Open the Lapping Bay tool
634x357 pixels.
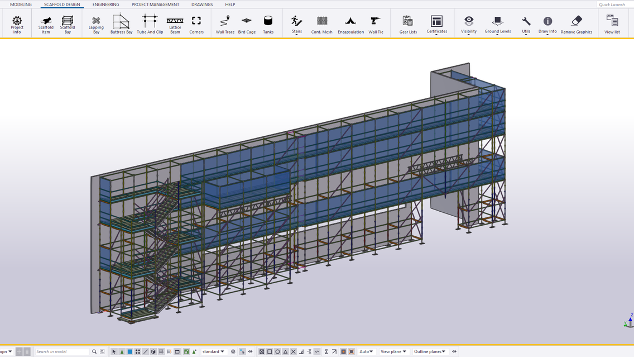click(x=95, y=23)
